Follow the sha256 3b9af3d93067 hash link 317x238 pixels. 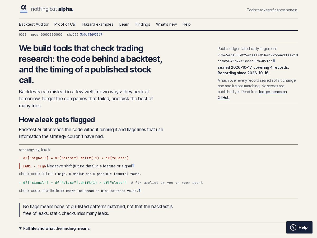pos(91,35)
